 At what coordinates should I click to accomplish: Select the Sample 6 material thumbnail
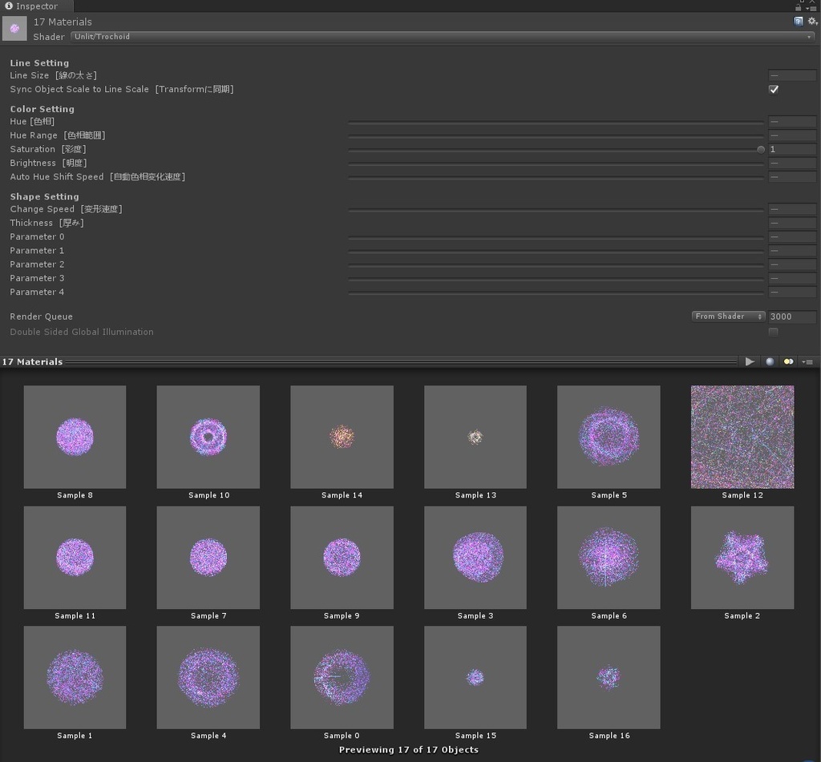click(x=609, y=558)
